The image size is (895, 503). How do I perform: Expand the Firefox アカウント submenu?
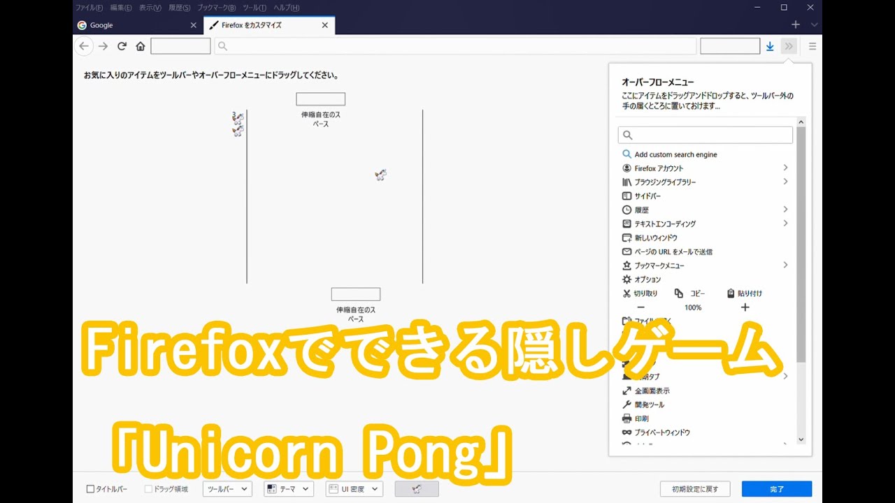point(785,168)
